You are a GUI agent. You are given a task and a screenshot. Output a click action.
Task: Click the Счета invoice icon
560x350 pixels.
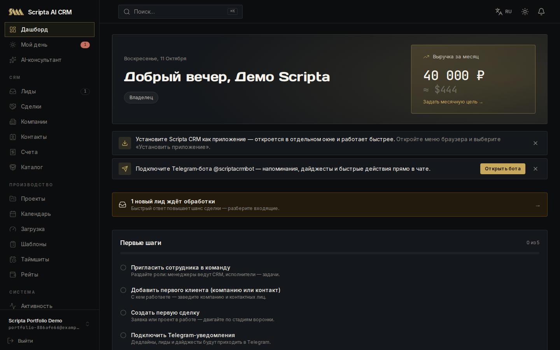pos(13,152)
